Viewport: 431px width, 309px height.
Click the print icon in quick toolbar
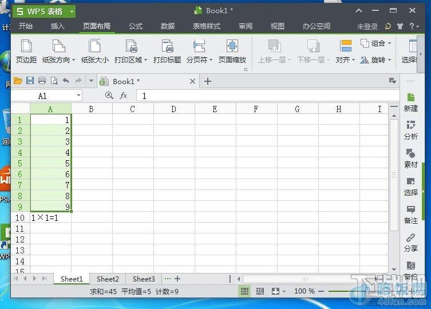click(x=42, y=81)
